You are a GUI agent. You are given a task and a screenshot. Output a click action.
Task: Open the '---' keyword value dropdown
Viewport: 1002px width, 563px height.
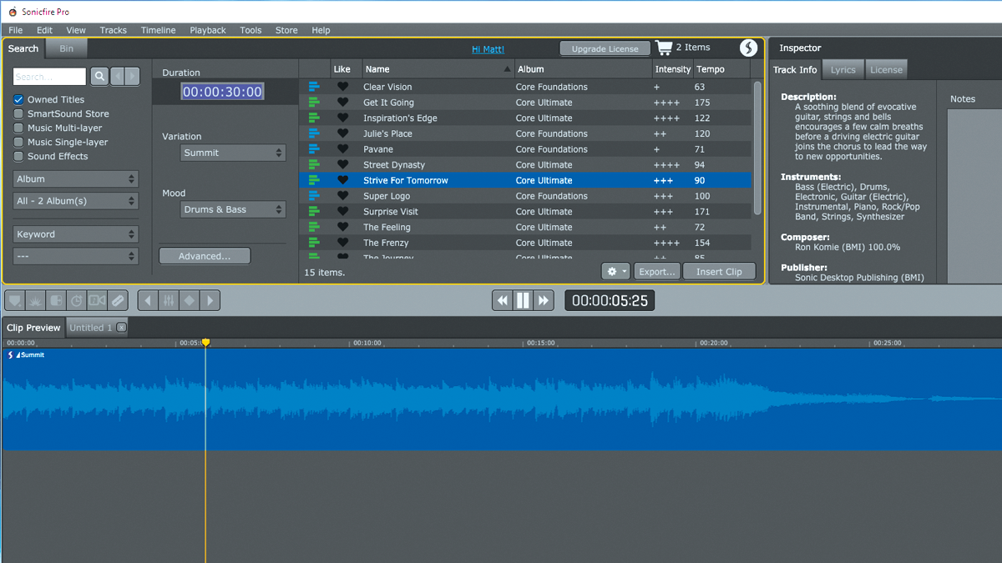click(76, 256)
